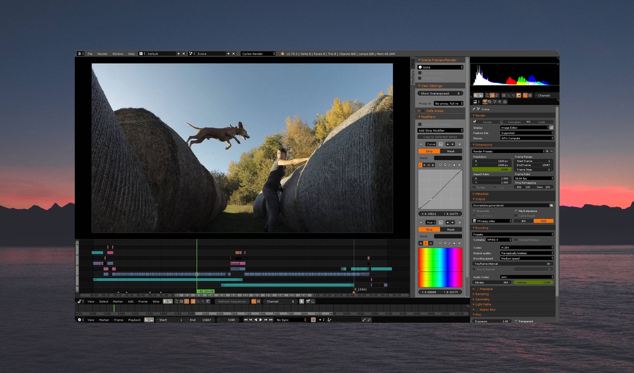Image resolution: width=634 pixels, height=373 pixels.
Task: Click Copy to Selected Strips button
Action: (439, 137)
